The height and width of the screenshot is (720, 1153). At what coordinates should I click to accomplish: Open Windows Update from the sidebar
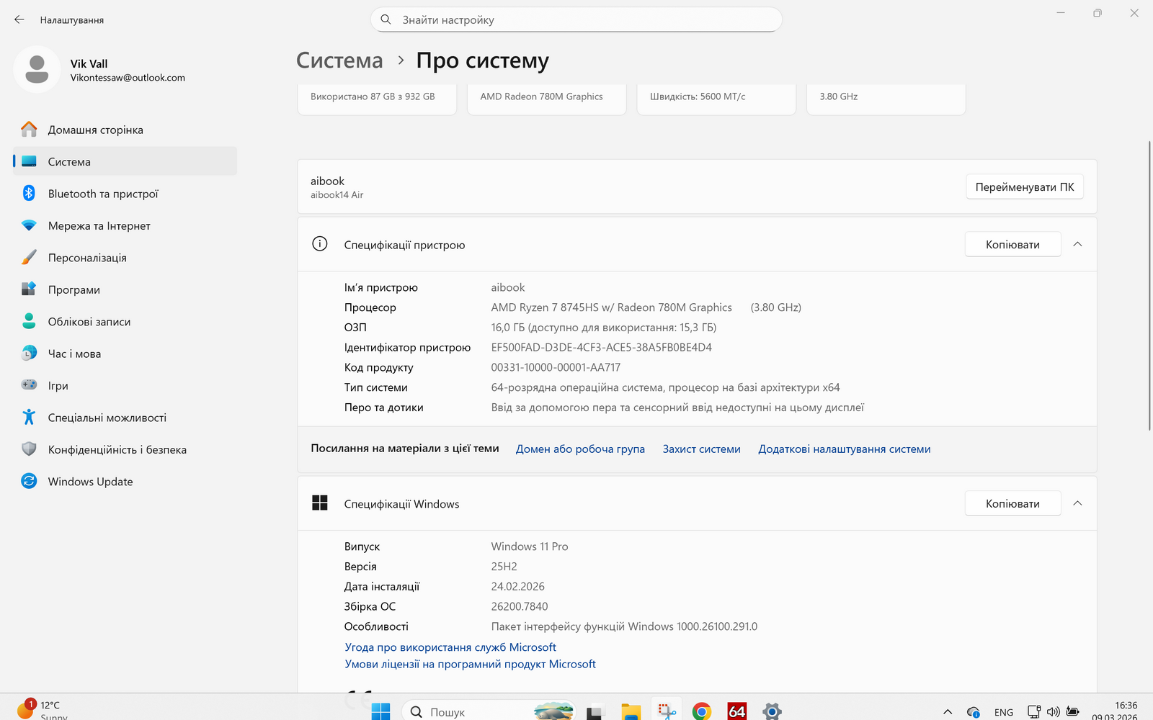[90, 482]
